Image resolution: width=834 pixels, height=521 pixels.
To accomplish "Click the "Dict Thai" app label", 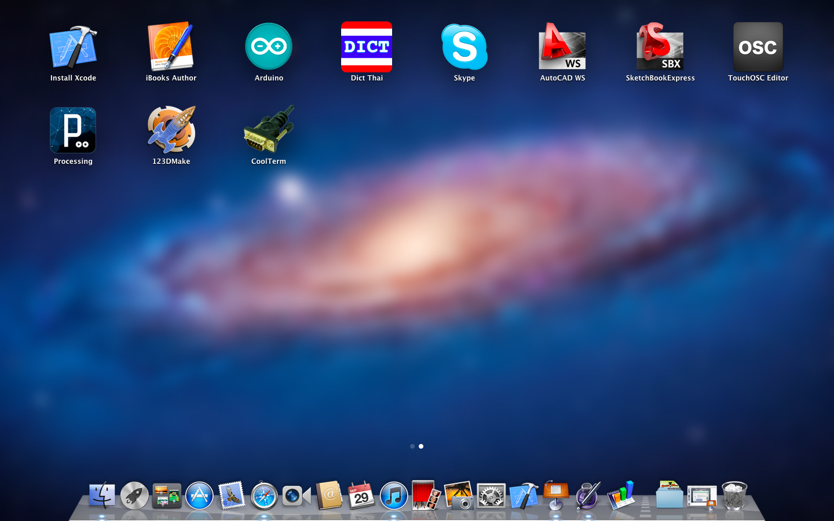I will [367, 78].
